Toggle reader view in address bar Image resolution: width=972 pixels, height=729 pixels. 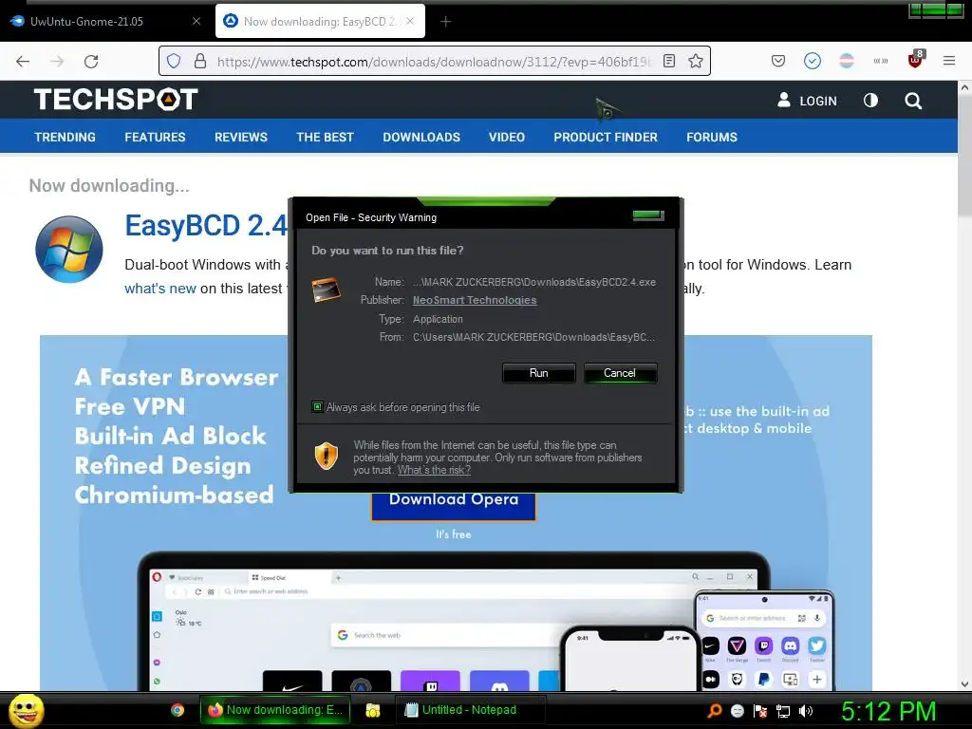click(x=669, y=61)
